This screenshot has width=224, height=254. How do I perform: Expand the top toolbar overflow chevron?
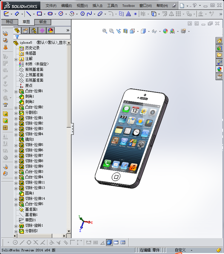(x=221, y=14)
